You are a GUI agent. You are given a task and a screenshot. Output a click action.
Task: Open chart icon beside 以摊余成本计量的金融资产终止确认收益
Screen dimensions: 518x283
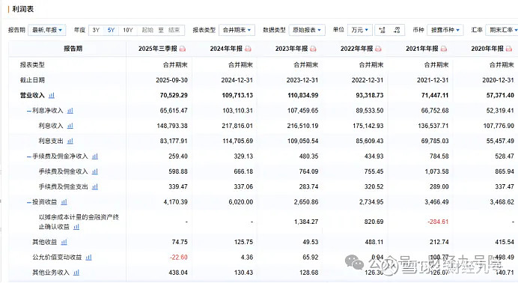[x=76, y=227]
